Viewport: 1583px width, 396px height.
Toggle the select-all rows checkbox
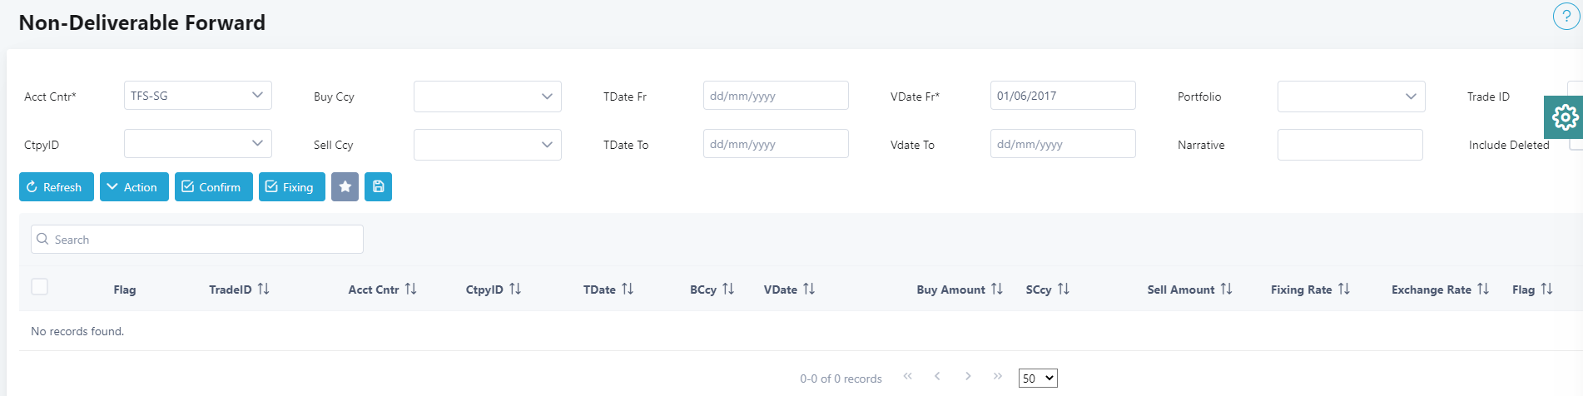[39, 287]
